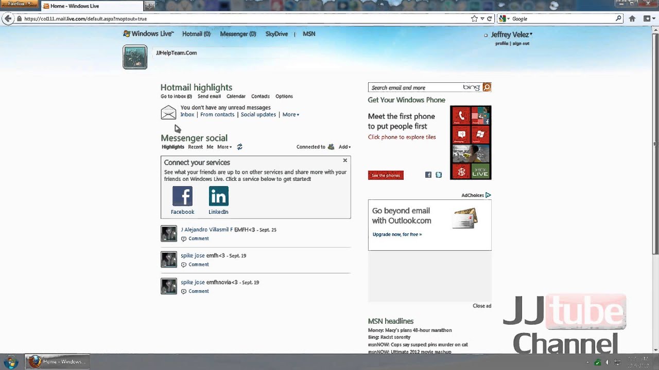Refresh Messenger social feed icon
Image resolution: width=659 pixels, height=370 pixels.
click(x=239, y=147)
